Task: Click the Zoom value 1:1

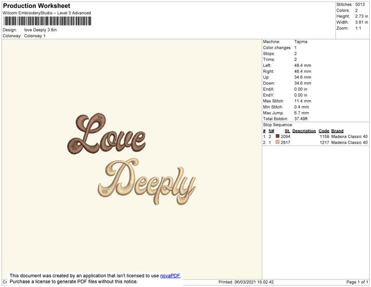Action: 358,28
